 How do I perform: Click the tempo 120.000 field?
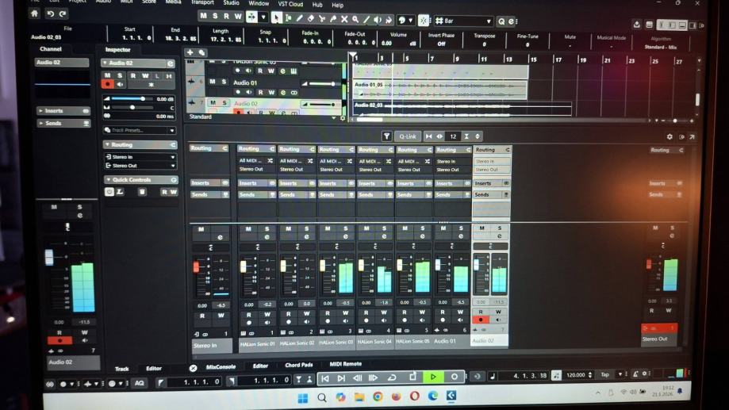click(576, 374)
